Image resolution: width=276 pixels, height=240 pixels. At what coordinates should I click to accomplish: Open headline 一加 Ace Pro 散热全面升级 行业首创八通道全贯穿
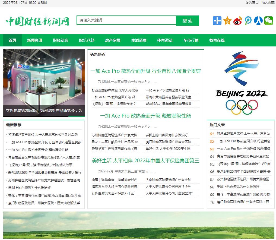click(145, 71)
